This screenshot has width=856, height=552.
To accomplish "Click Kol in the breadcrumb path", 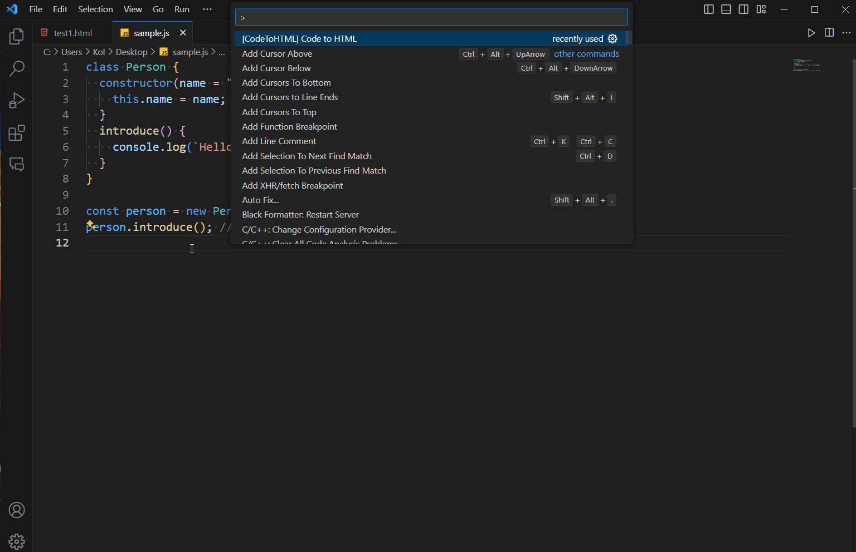I will click(99, 52).
